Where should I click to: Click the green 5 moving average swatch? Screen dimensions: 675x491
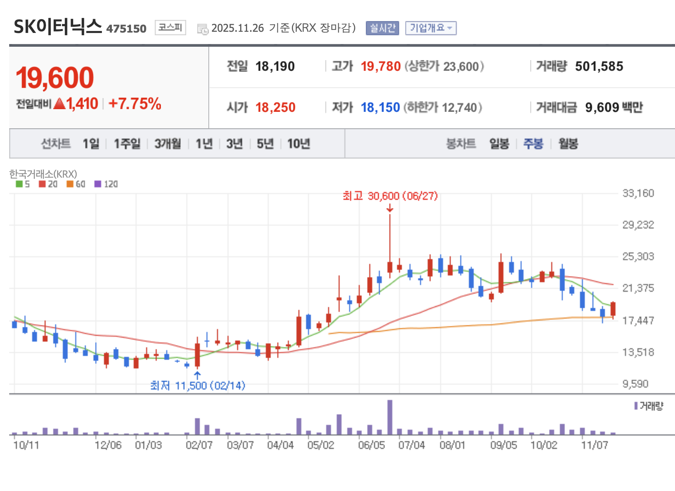(19, 184)
